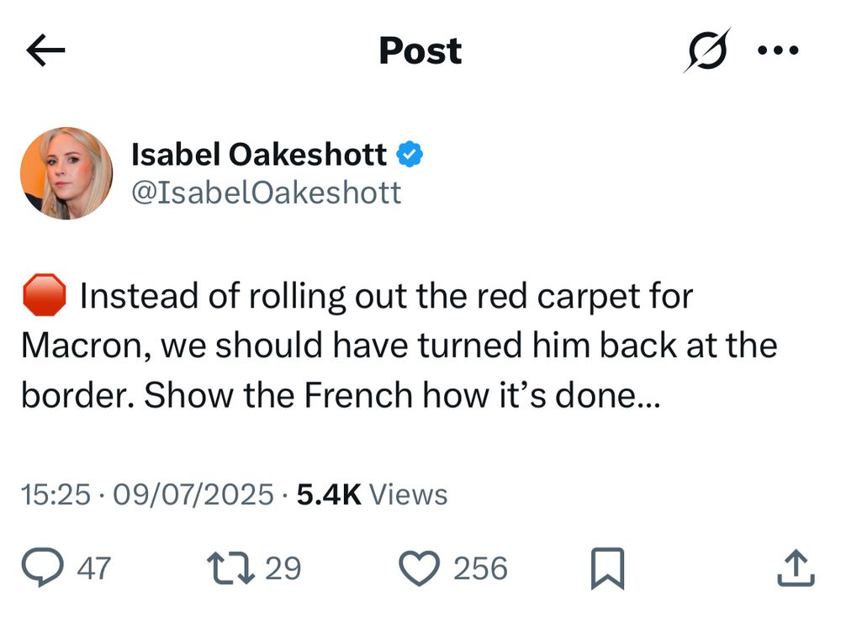
Task: Go back using the left arrow
Action: tap(45, 50)
